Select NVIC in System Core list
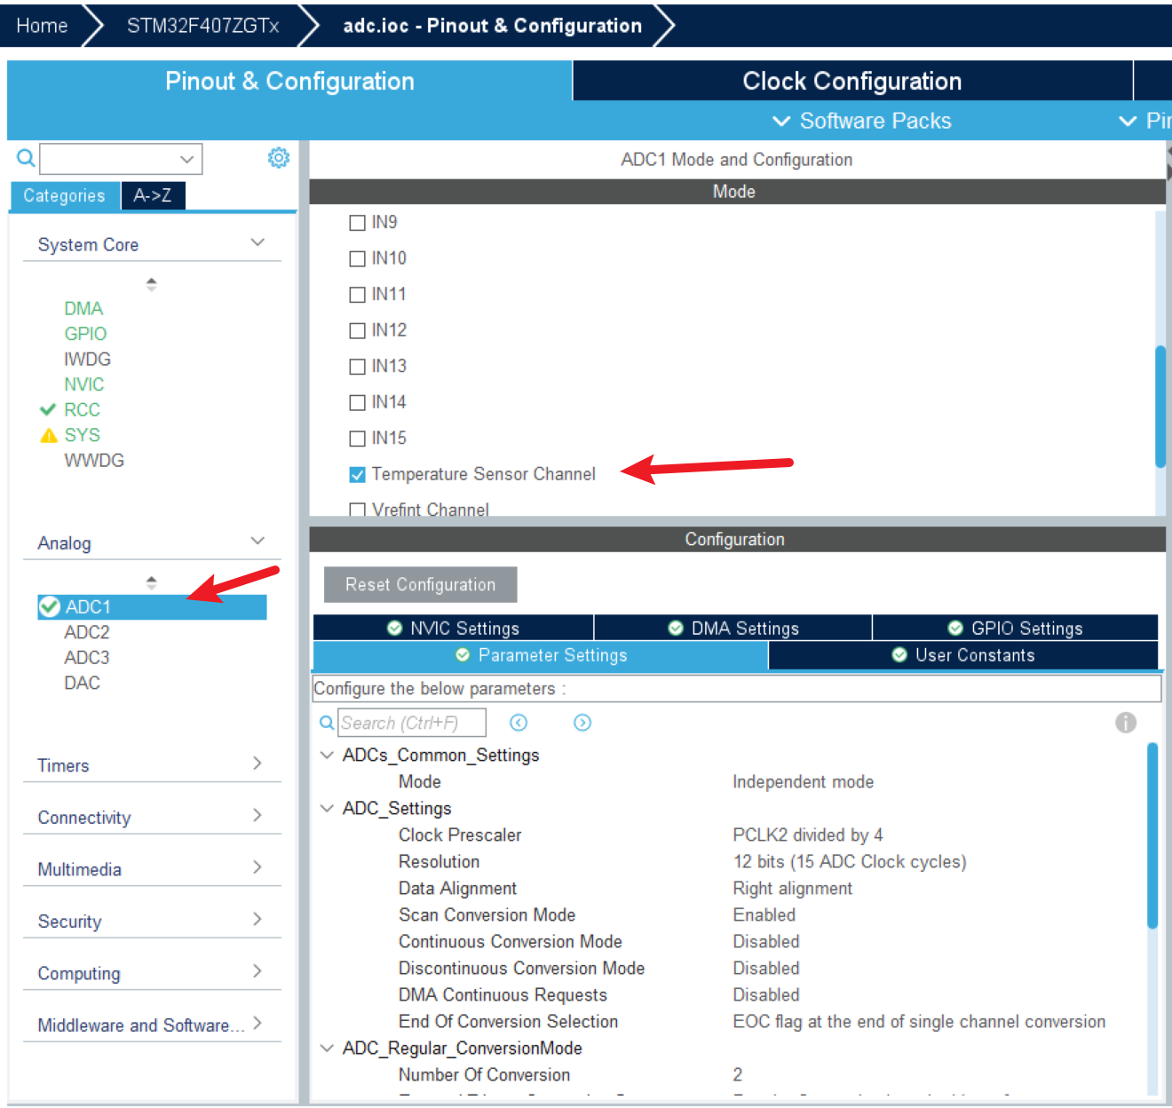The height and width of the screenshot is (1108, 1172). (84, 384)
